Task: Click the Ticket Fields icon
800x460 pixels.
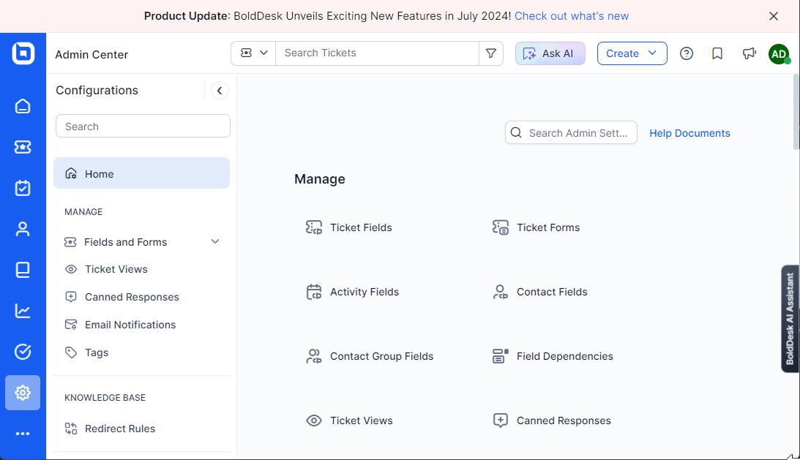Action: (x=314, y=227)
